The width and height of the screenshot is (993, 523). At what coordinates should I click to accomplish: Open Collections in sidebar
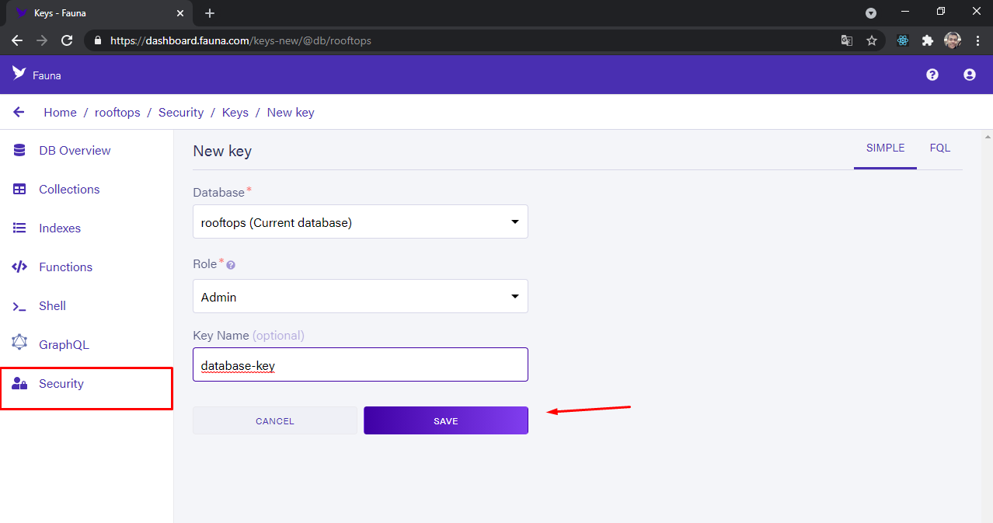pos(69,190)
